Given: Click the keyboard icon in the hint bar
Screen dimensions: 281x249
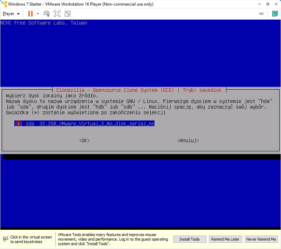Looking at the screenshot, I should pyautogui.click(x=5, y=239).
